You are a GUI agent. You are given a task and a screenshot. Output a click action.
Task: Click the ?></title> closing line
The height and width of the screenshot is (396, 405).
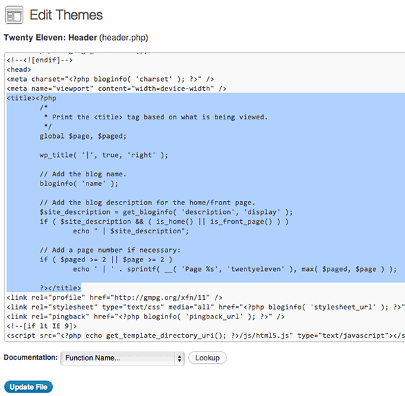coord(60,288)
